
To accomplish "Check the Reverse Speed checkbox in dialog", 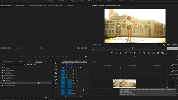I will tap(172, 65).
